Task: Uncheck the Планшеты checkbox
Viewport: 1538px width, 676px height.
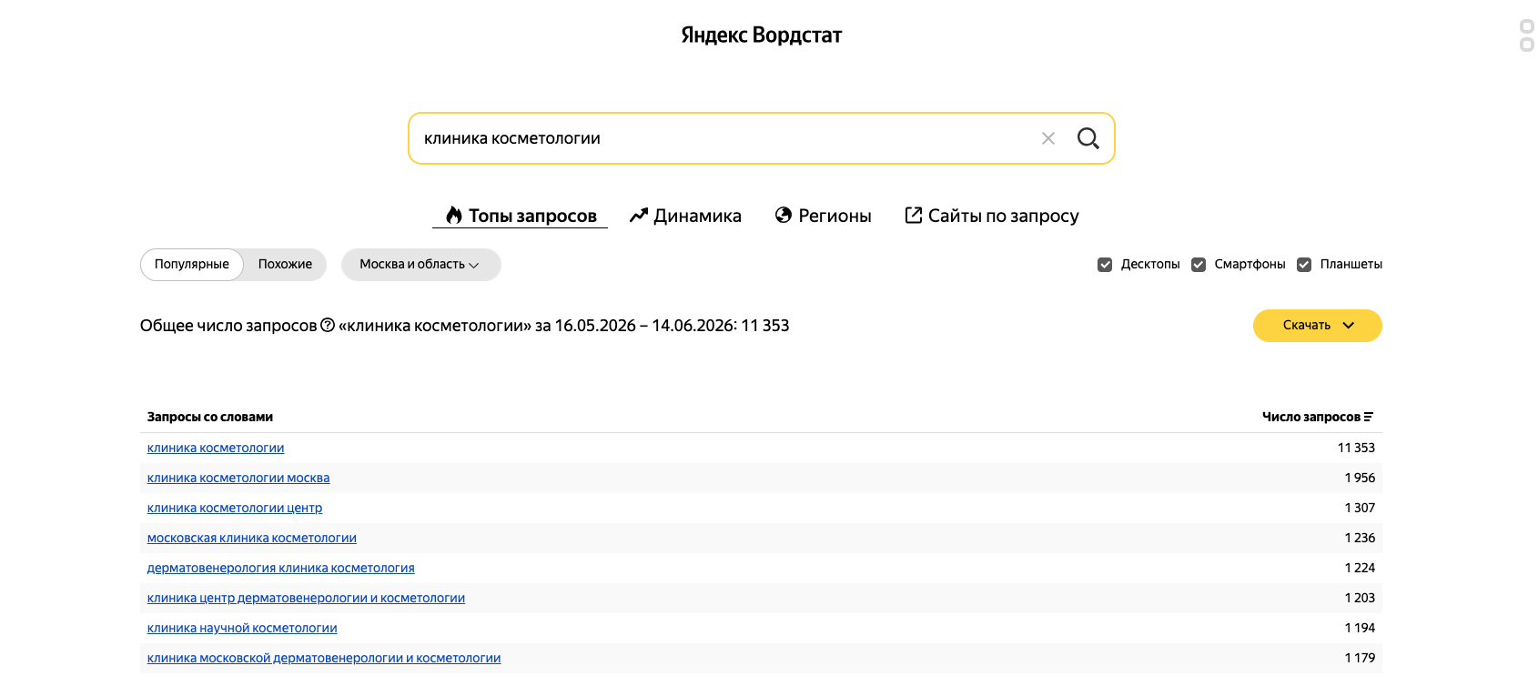Action: point(1304,265)
